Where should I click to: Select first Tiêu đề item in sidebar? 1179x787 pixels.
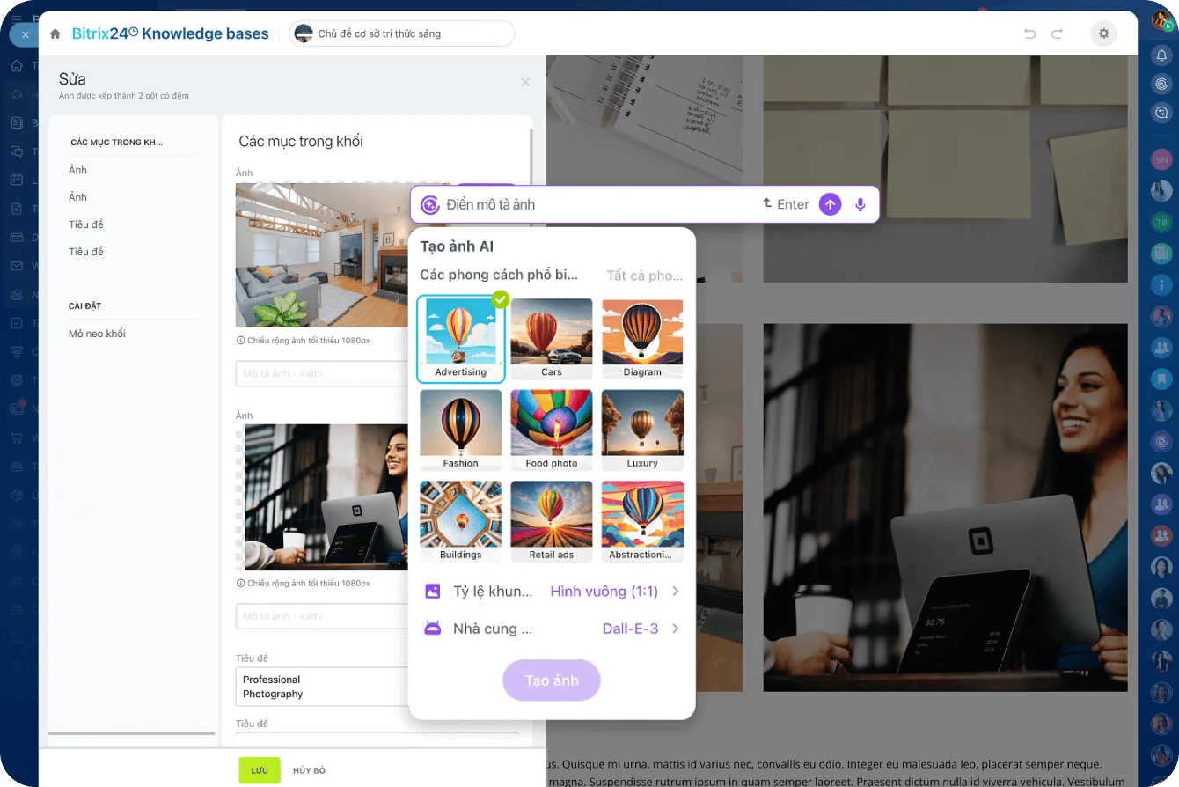pos(86,224)
